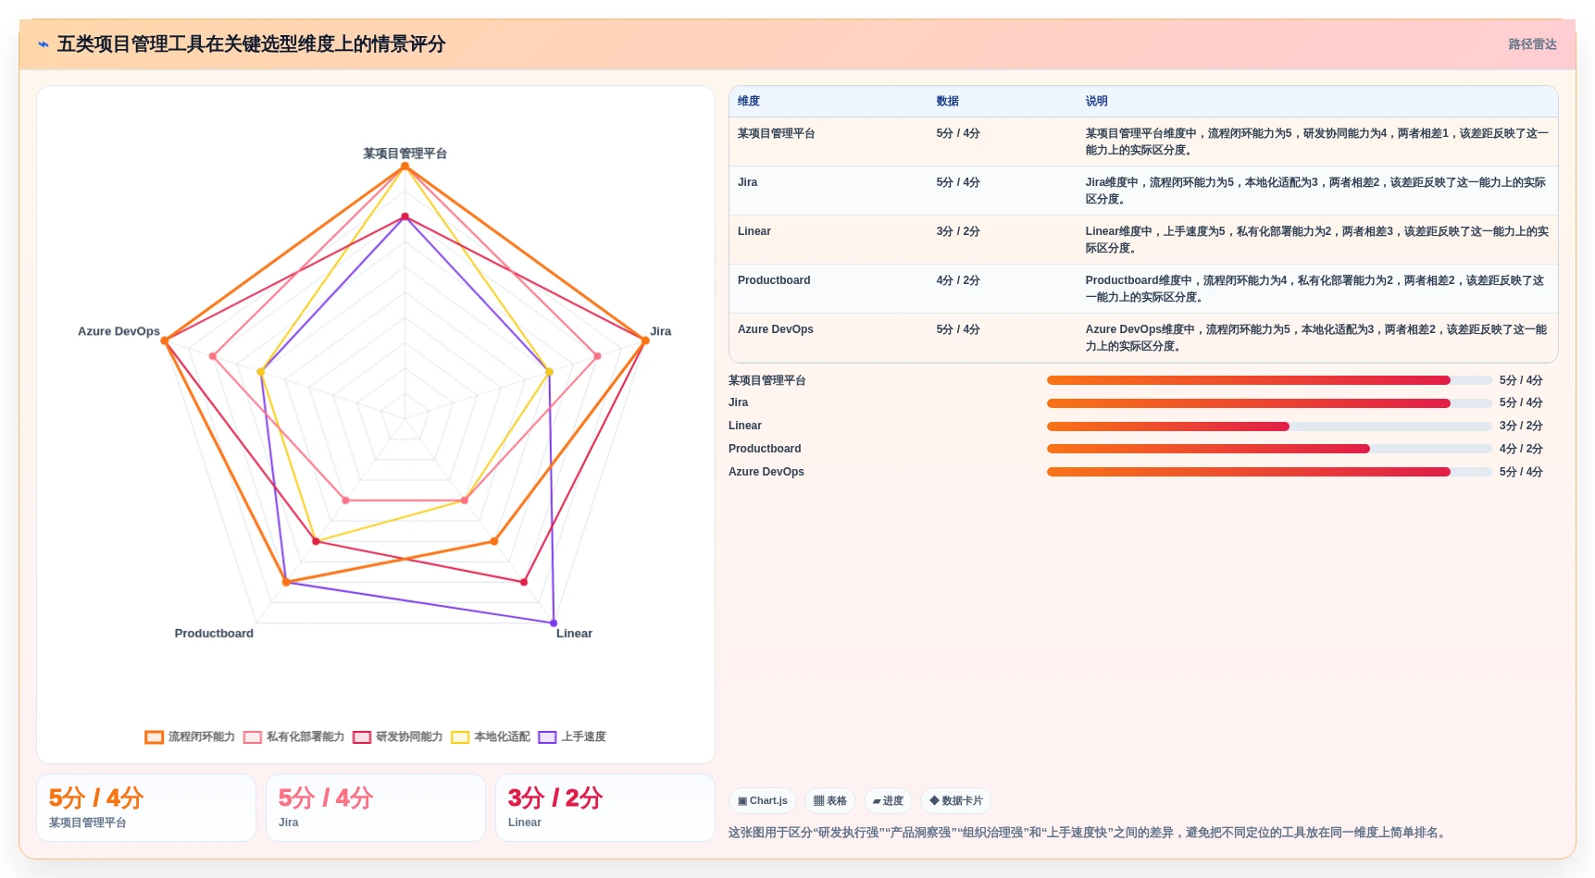Open the Linear score card

coord(605,808)
